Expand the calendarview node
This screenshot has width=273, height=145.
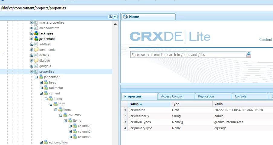pos(31,28)
